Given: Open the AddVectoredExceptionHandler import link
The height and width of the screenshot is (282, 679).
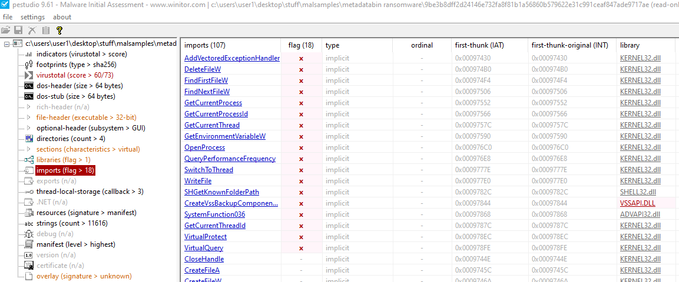Looking at the screenshot, I should tap(231, 58).
